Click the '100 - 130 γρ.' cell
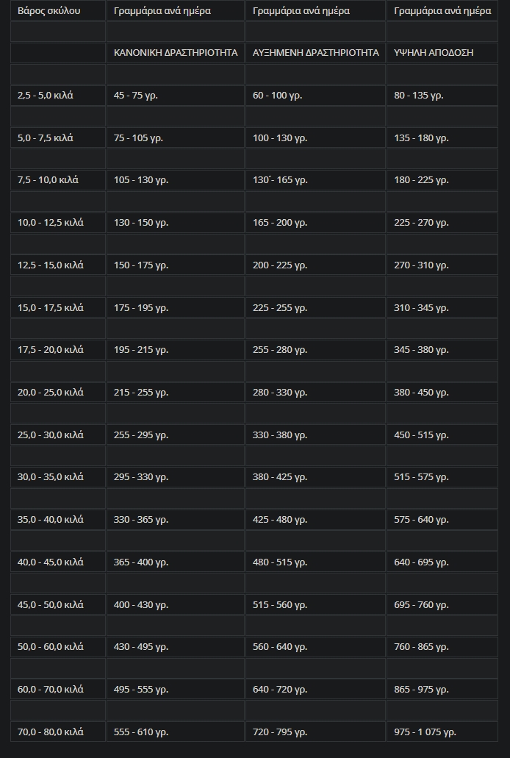Image resolution: width=510 pixels, height=758 pixels. [316, 137]
